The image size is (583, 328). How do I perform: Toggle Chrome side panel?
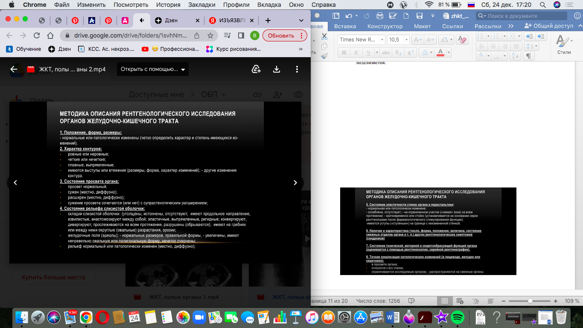pos(241,35)
